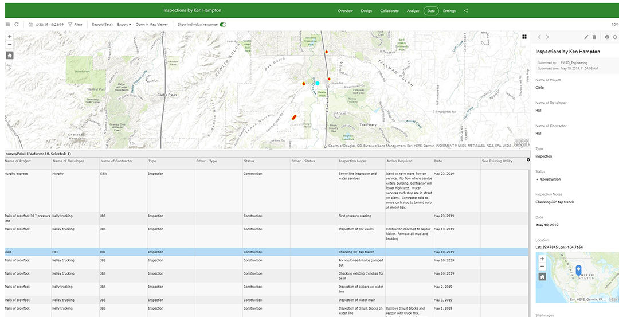Click 'Inspection of kickers on water line' cell
This screenshot has height=317, width=619.
coord(361,289)
